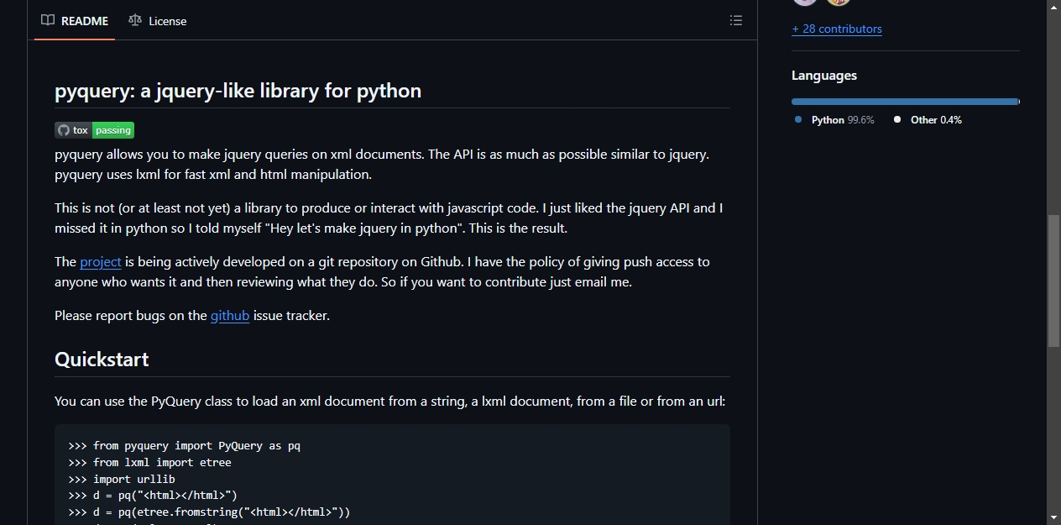Screen dimensions: 1061x525
Task: Open the "+ 28 contributors" link
Action: (837, 29)
